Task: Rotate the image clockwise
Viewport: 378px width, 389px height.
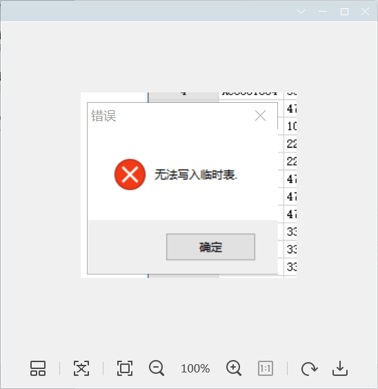Action: pyautogui.click(x=309, y=369)
